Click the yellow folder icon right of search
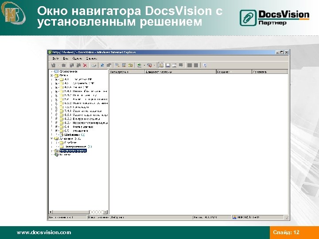Screen dimensions: 319x239 coord(130,65)
